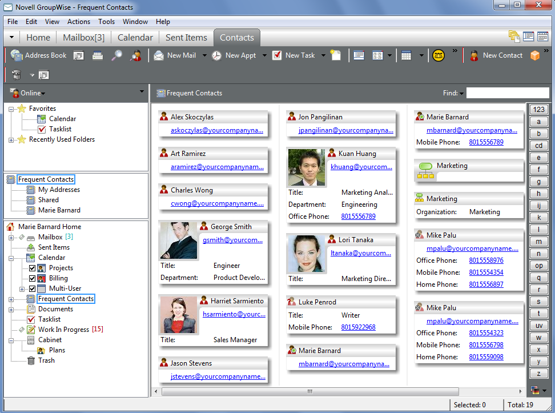
Task: Click the German flag icon below the alphabet index
Action: pos(535,390)
